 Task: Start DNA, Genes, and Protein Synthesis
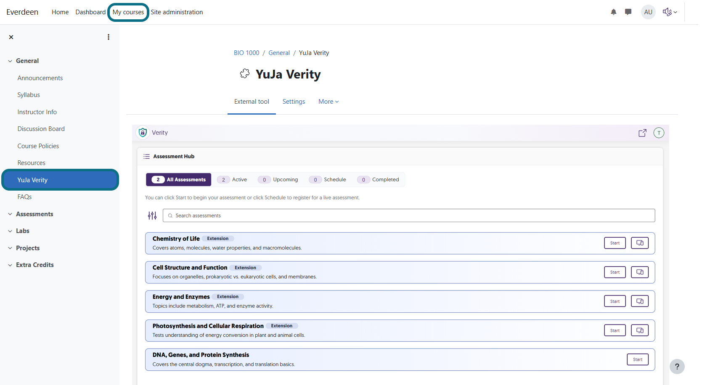[x=638, y=359]
